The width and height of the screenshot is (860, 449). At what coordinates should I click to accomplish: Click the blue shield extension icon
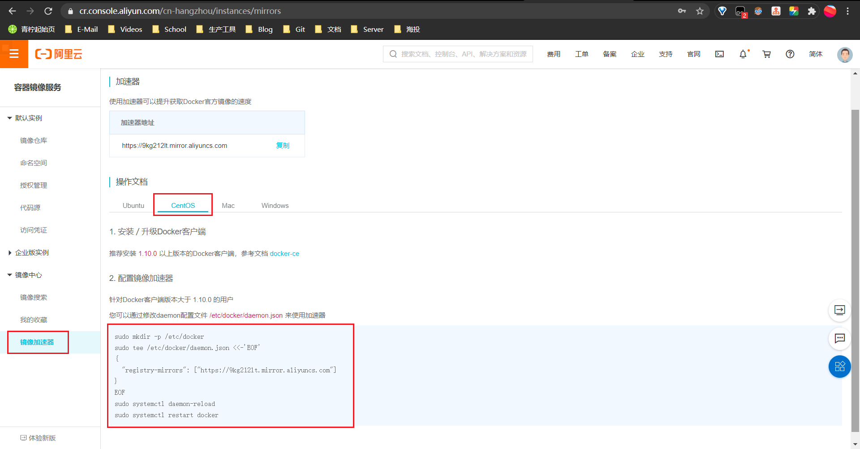pyautogui.click(x=722, y=11)
